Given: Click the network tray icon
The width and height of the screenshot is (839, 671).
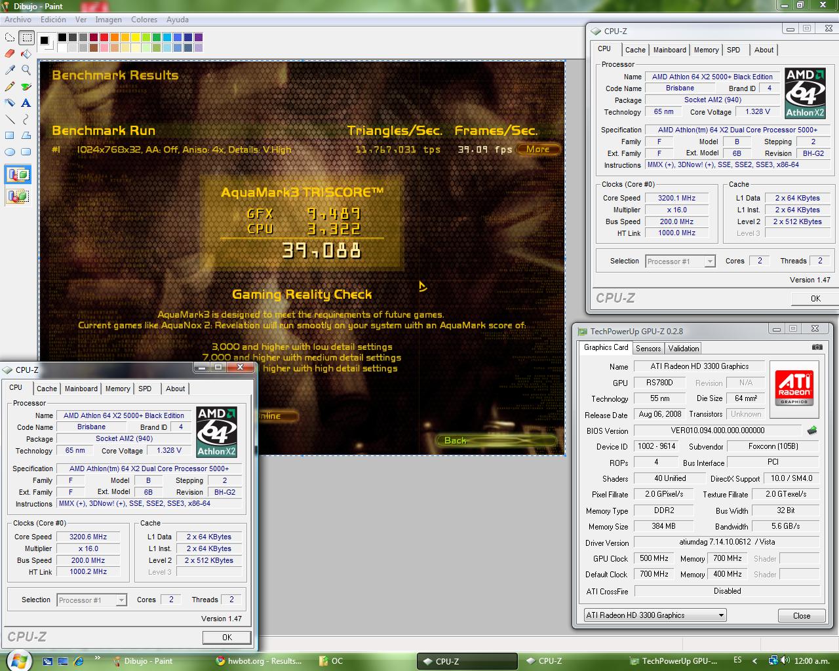Looking at the screenshot, I should tap(773, 661).
